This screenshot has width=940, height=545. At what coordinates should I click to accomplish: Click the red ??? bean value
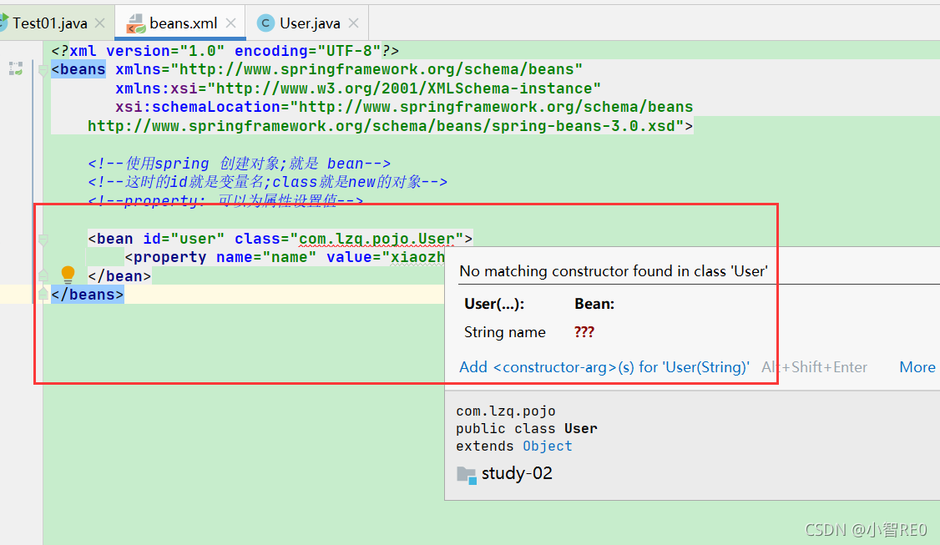click(584, 332)
